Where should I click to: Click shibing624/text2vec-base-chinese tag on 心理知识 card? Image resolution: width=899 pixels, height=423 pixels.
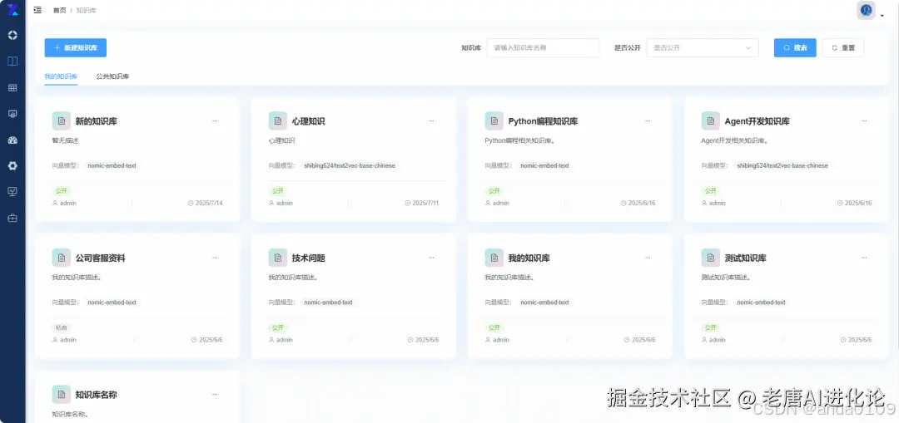click(x=350, y=165)
